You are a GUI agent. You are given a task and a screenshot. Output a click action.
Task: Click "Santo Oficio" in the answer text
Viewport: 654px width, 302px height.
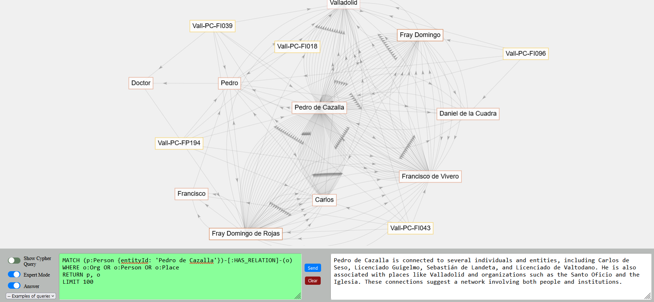coord(592,275)
